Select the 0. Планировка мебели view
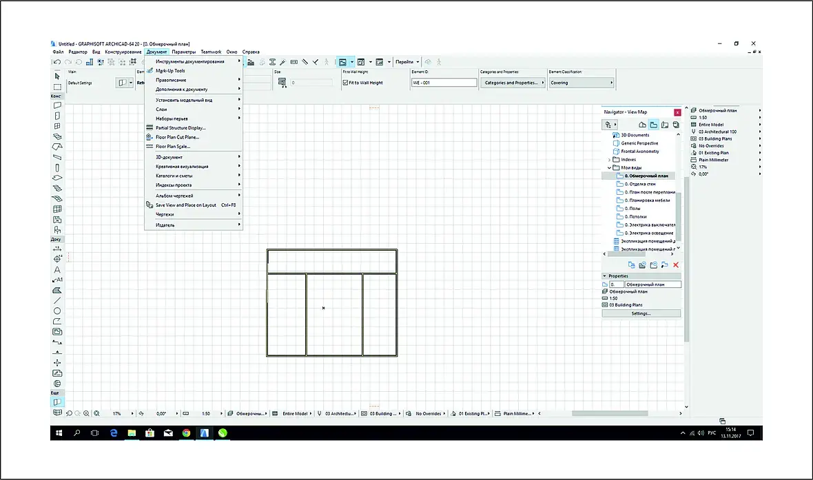 click(x=646, y=200)
